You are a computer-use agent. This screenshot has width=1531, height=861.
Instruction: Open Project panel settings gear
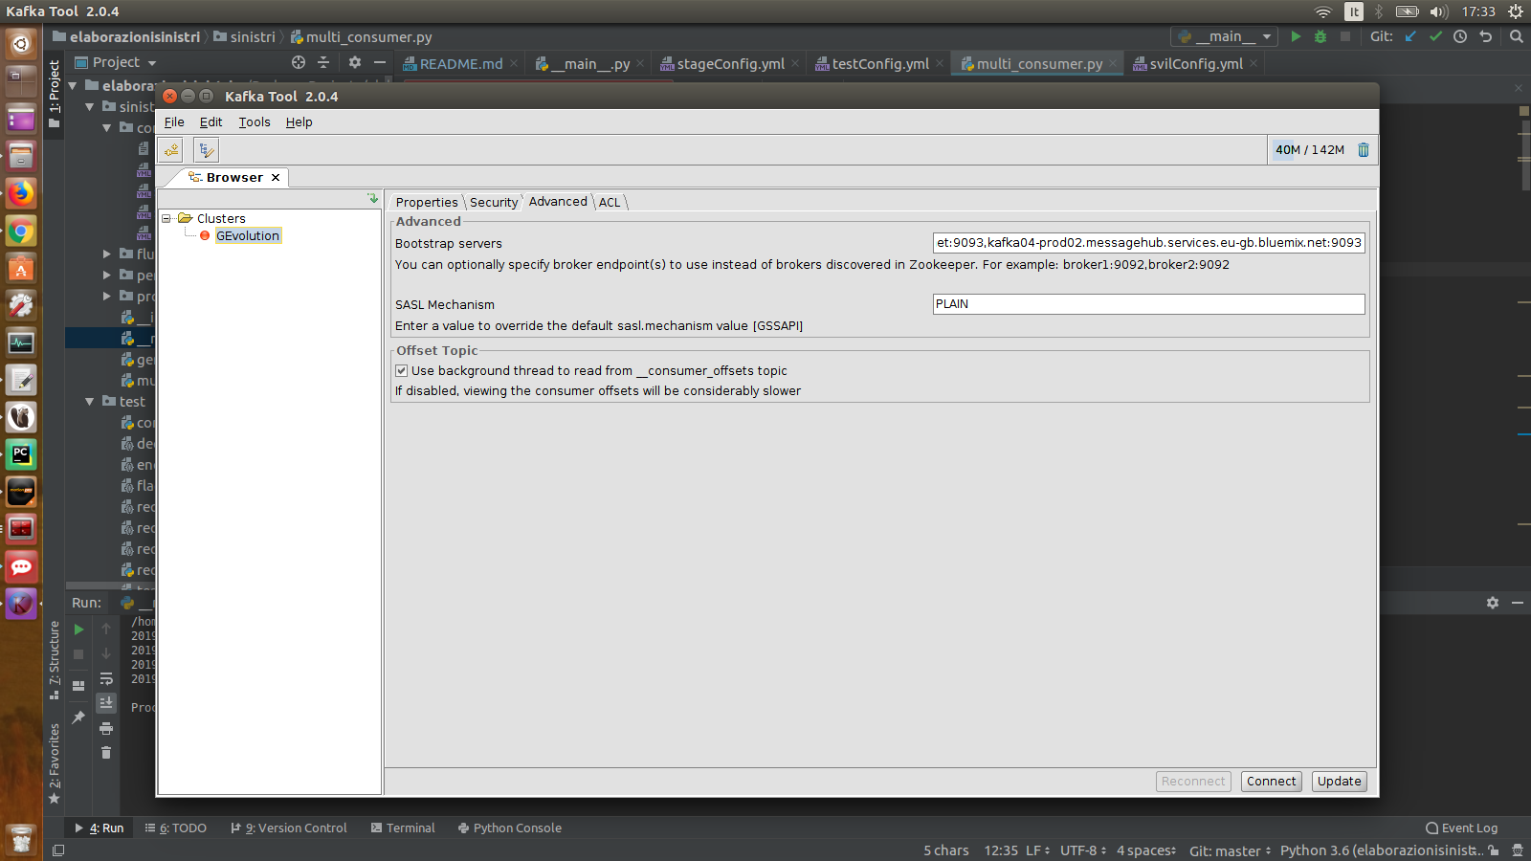pos(355,62)
